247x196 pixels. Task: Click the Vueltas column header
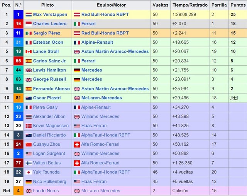[161, 5]
